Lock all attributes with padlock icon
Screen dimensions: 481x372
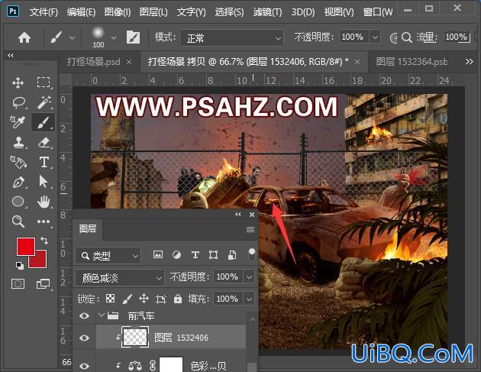tap(178, 299)
